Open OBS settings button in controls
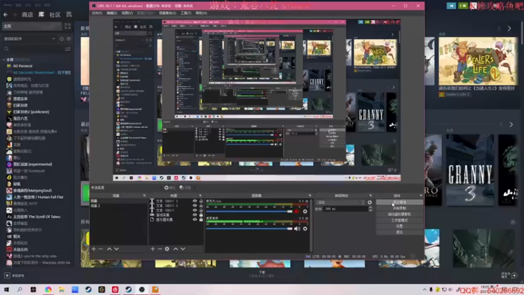 click(400, 226)
